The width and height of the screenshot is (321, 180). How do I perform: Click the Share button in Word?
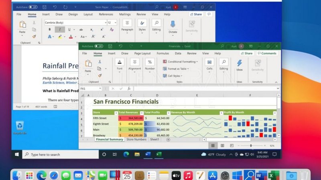207,14
